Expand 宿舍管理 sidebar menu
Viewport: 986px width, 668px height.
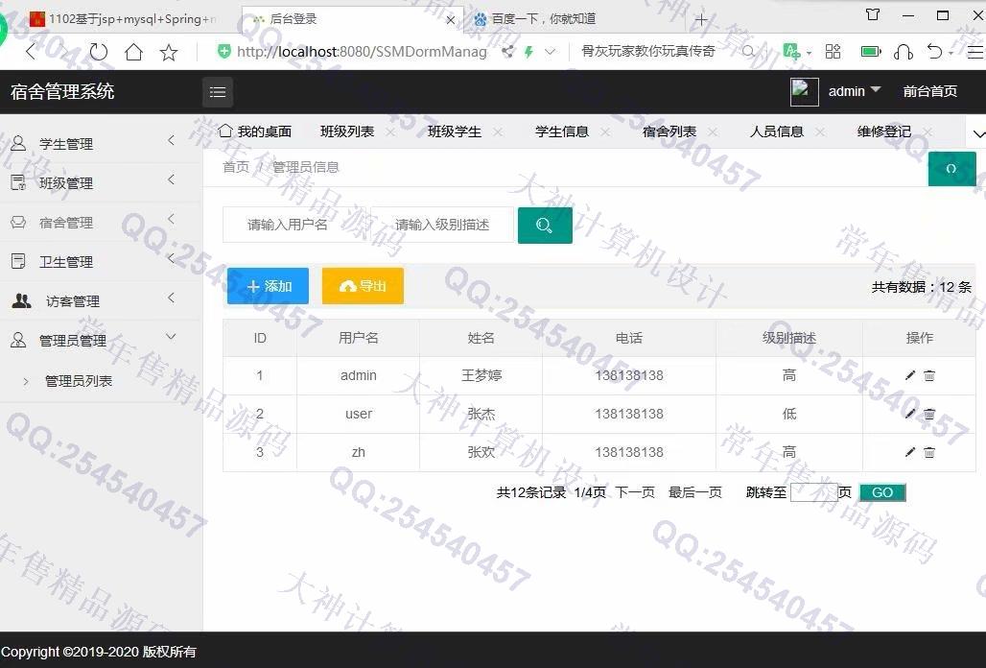(101, 222)
